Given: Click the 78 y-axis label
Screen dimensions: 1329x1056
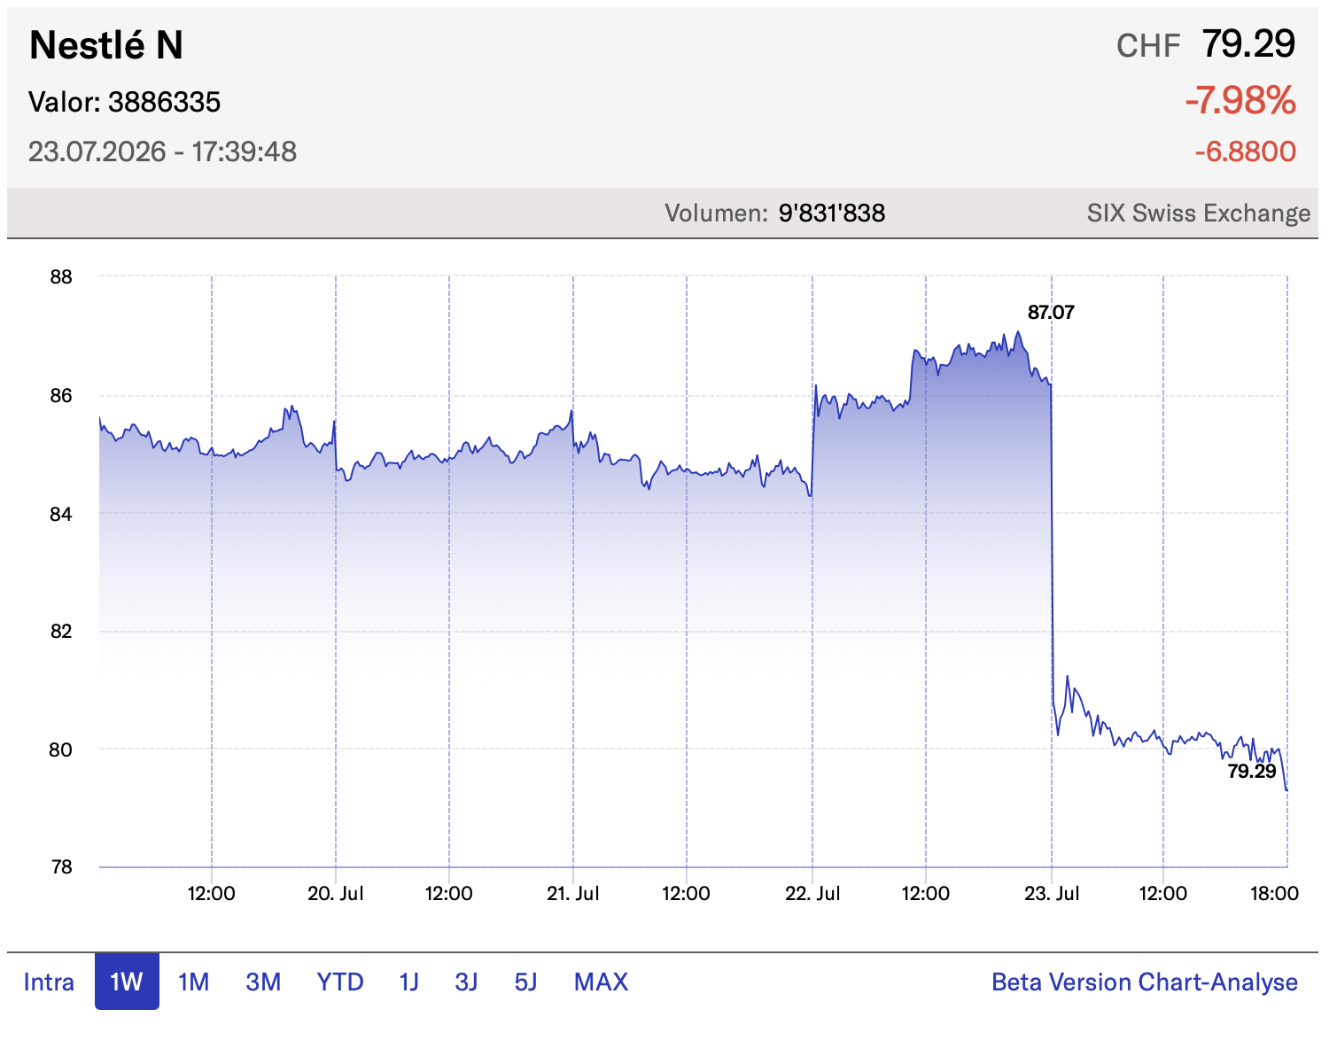Looking at the screenshot, I should (x=61, y=867).
